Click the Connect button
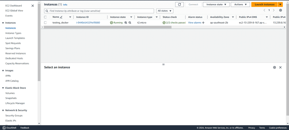This screenshot has width=289, height=130. (x=193, y=4)
